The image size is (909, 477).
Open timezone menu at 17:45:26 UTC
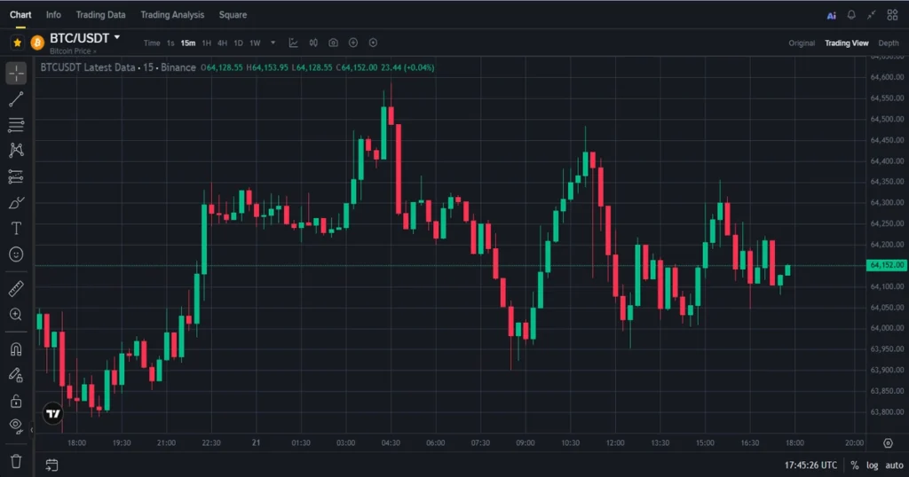click(x=810, y=465)
